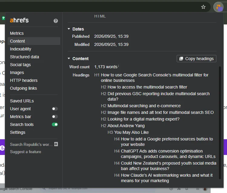Open the Settings entry
The height and width of the screenshot is (193, 227).
click(x=18, y=132)
